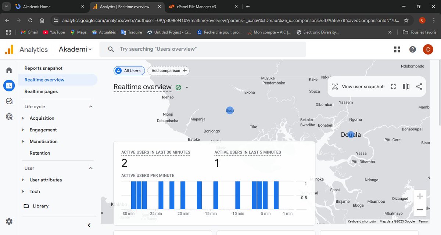Viewport: 441px width, 235px height.
Task: Click the All Users chip
Action: coord(129,70)
